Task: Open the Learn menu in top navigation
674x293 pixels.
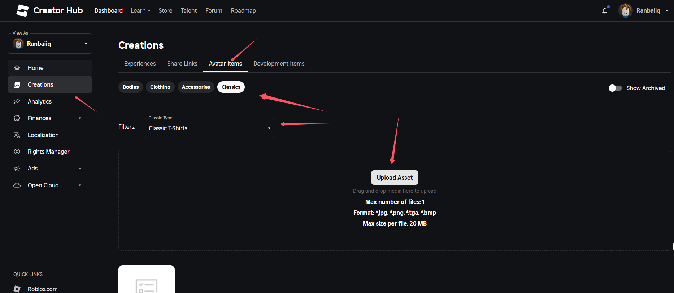Action: click(x=140, y=11)
